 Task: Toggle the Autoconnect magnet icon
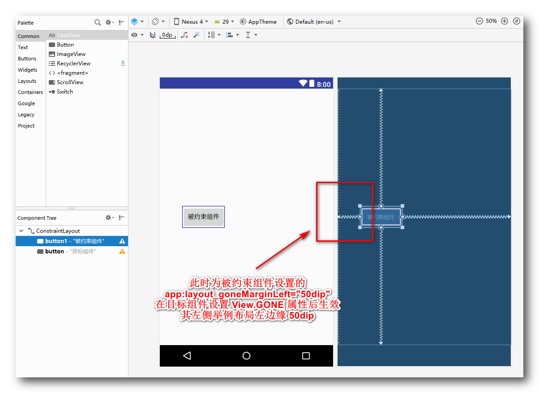point(153,34)
